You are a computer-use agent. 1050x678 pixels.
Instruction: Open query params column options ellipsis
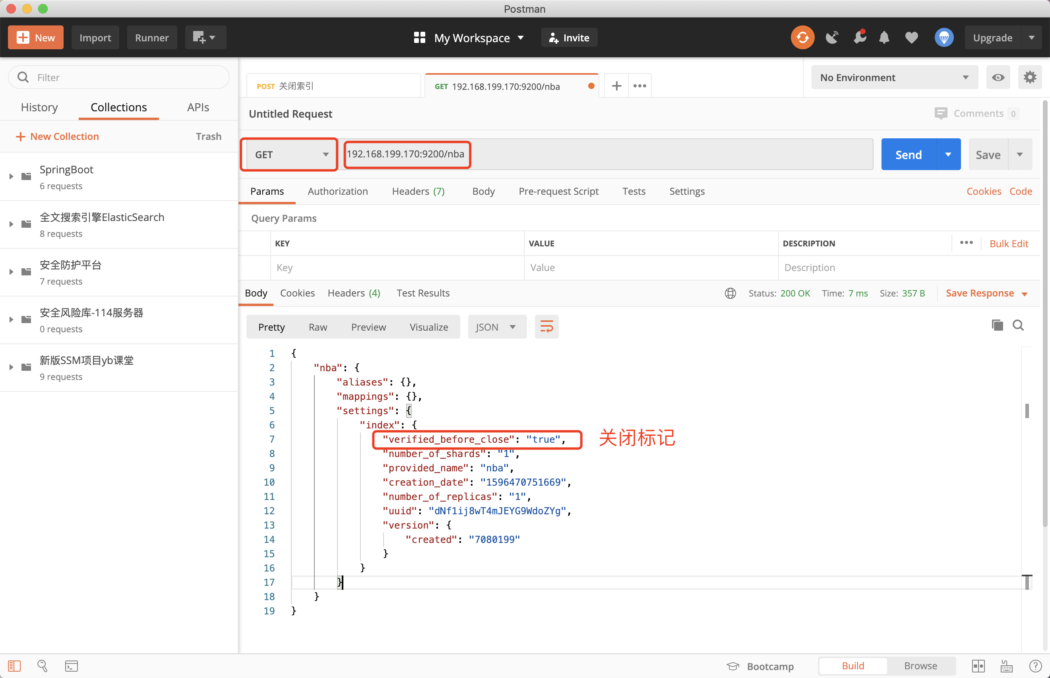(966, 242)
